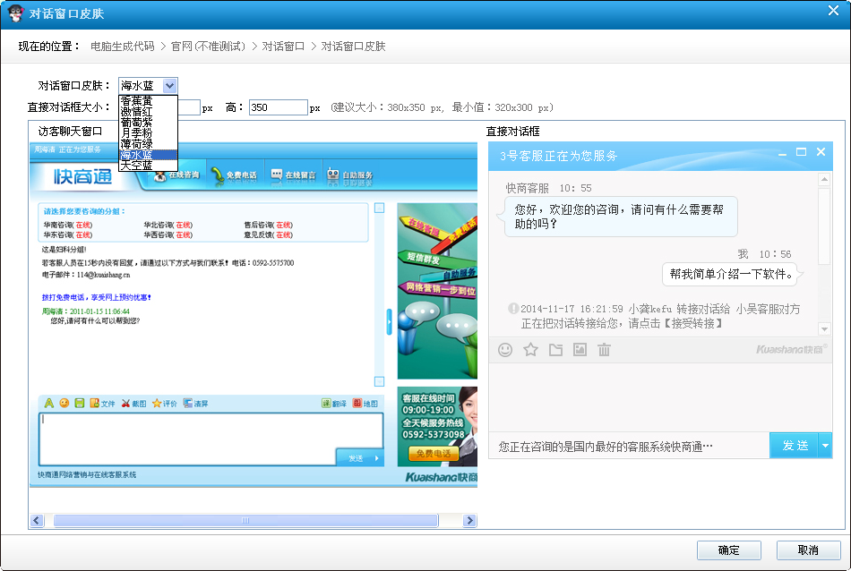Click the height input field showing 350

pyautogui.click(x=278, y=107)
